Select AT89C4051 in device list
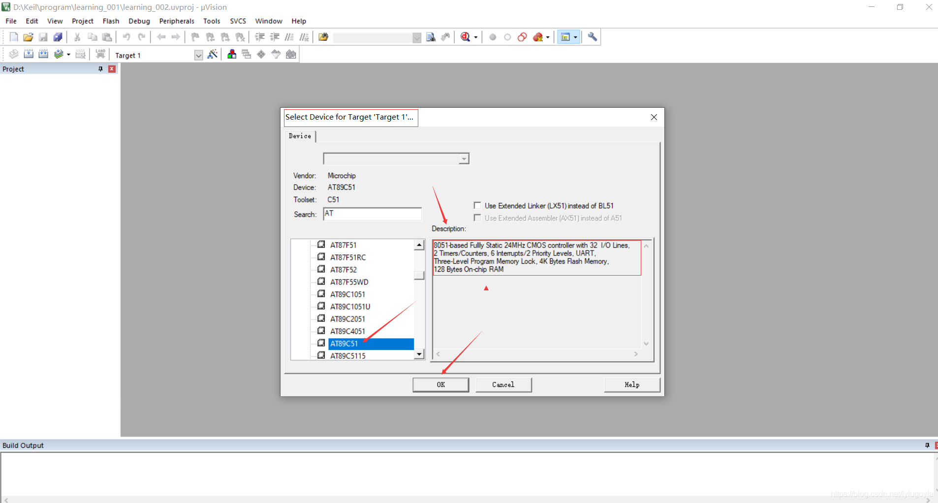The image size is (938, 503). (x=347, y=331)
